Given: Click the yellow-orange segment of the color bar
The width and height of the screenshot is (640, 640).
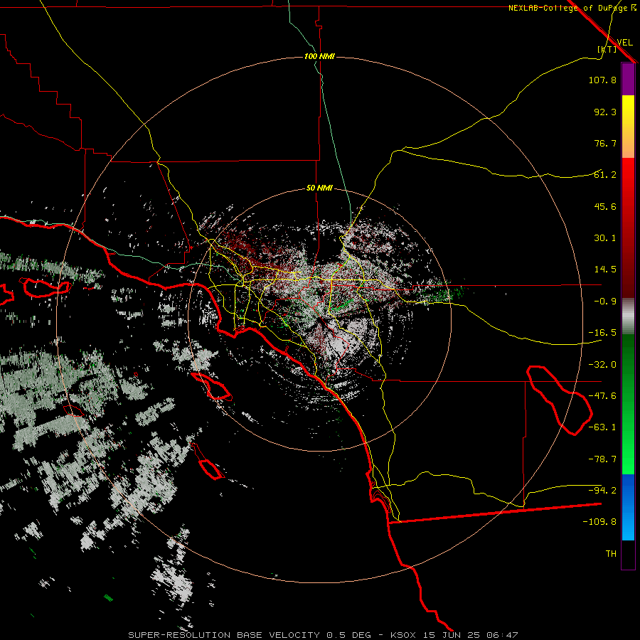Looking at the screenshot, I should point(628,127).
